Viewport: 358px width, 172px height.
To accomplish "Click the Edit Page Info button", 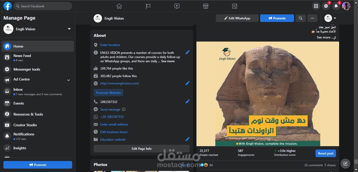I will 142,148.
